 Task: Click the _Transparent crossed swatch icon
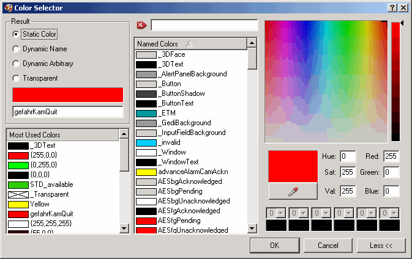click(18, 194)
